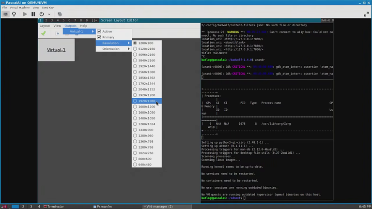Open the Help menu in ARandR

tap(83, 26)
